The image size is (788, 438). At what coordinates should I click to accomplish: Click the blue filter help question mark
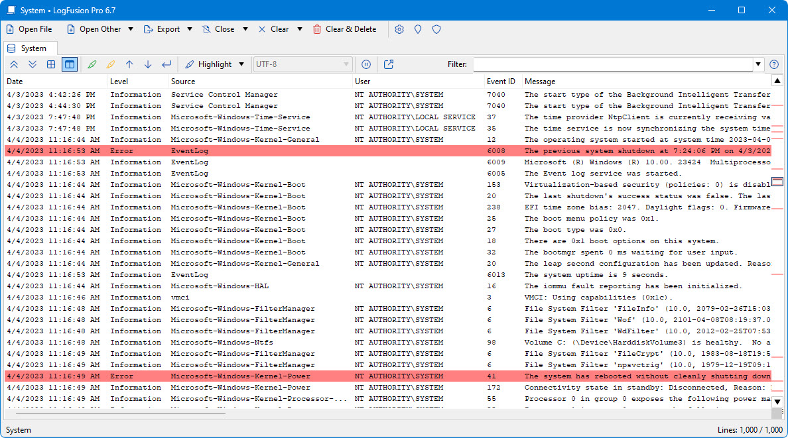(773, 64)
